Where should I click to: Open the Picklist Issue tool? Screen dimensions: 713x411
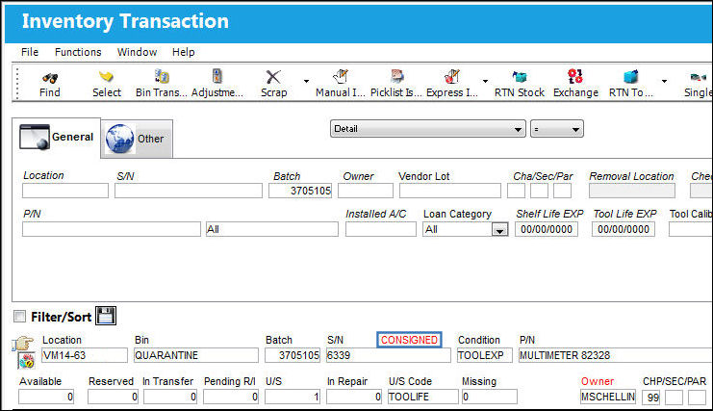coord(396,76)
